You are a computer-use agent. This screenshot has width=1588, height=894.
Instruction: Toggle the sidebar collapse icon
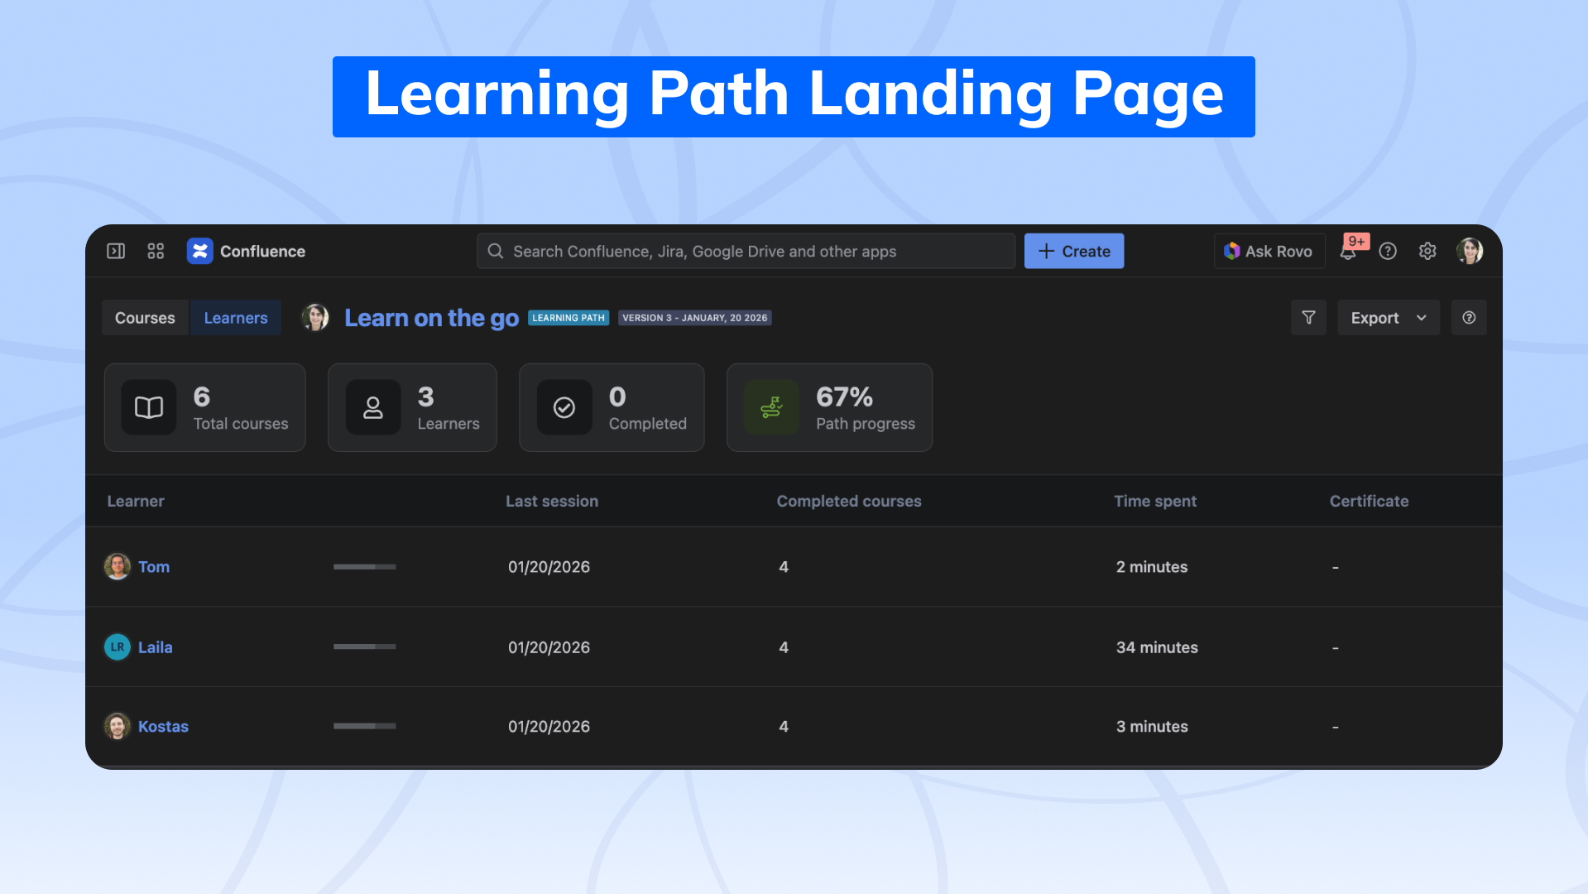coord(116,251)
